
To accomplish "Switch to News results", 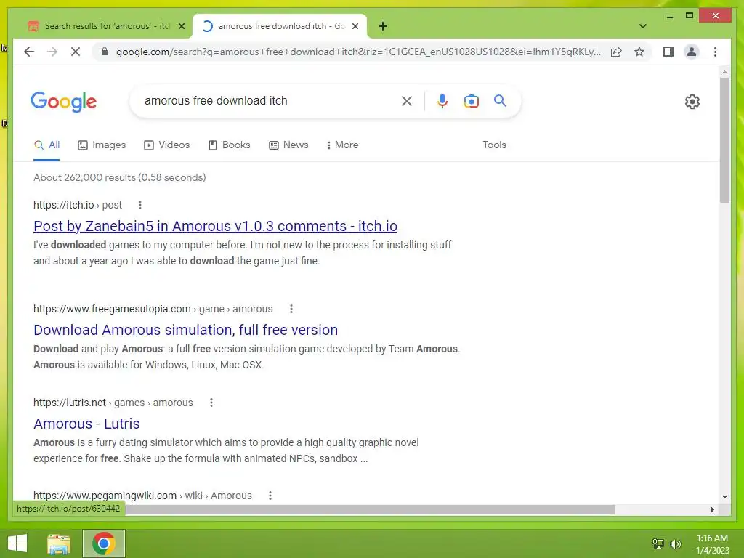I will [x=288, y=145].
